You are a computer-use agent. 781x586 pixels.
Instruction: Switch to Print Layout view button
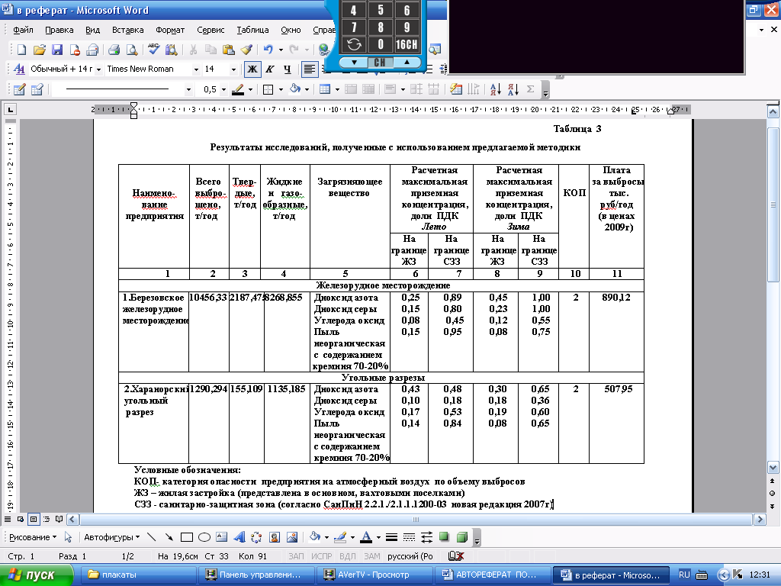[34, 519]
